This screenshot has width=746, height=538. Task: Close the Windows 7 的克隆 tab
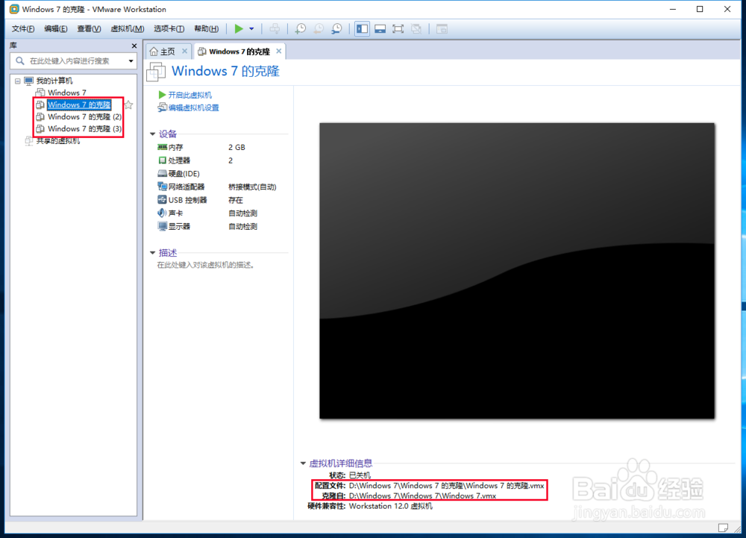279,51
